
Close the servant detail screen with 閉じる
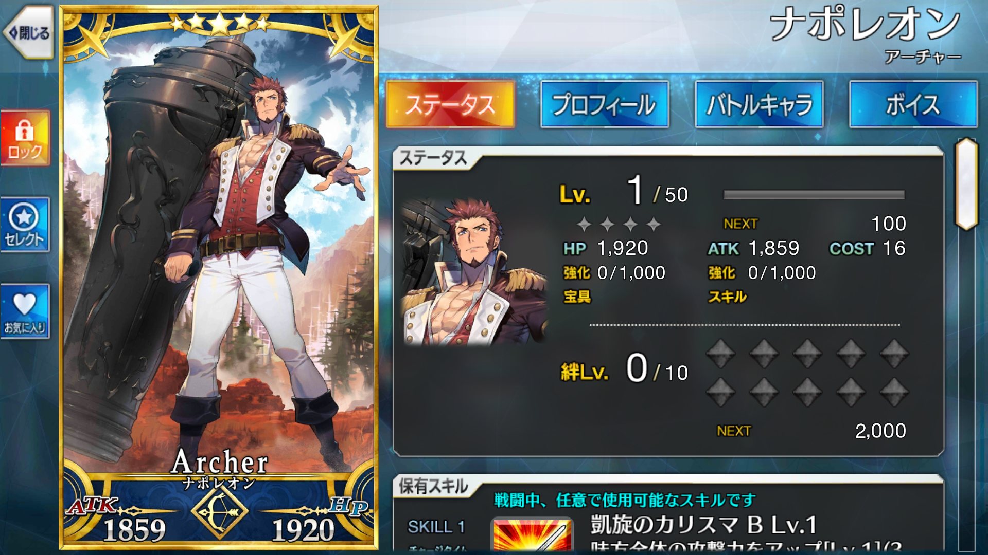29,33
